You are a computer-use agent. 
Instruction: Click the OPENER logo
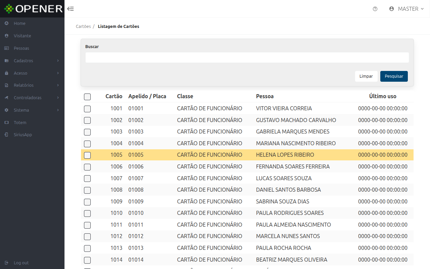[33, 9]
